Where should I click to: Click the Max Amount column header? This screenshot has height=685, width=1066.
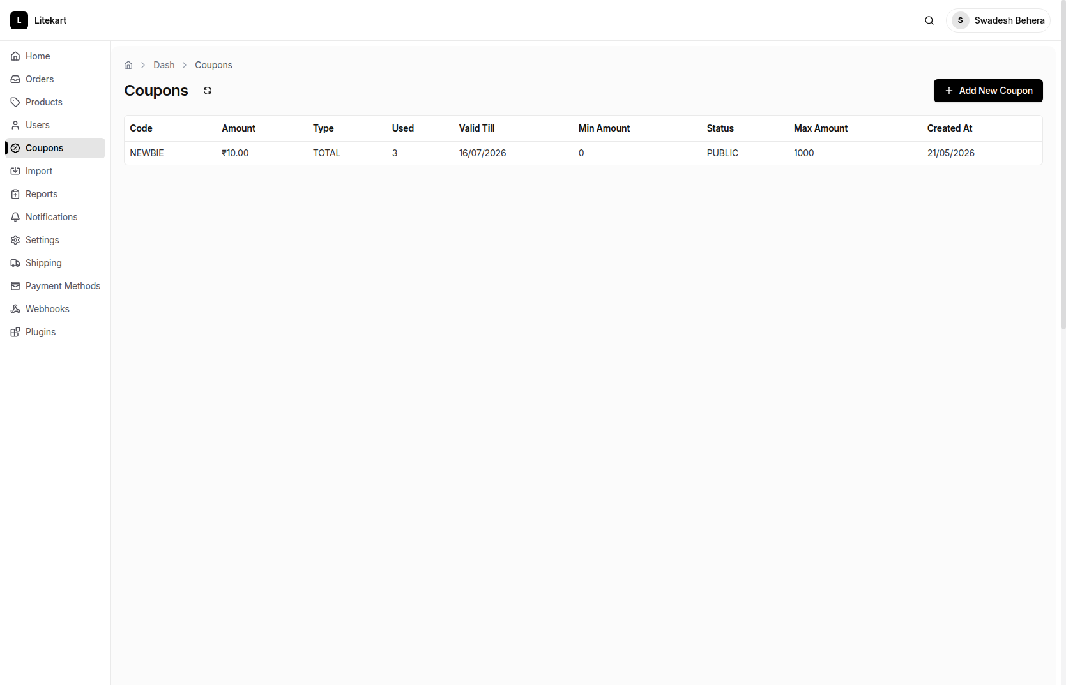821,128
